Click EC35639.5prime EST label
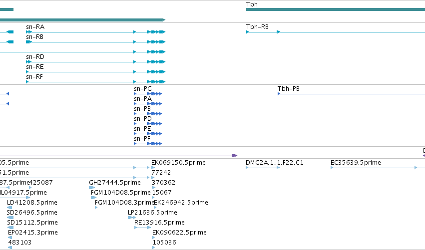This screenshot has width=425, height=250. 356,163
